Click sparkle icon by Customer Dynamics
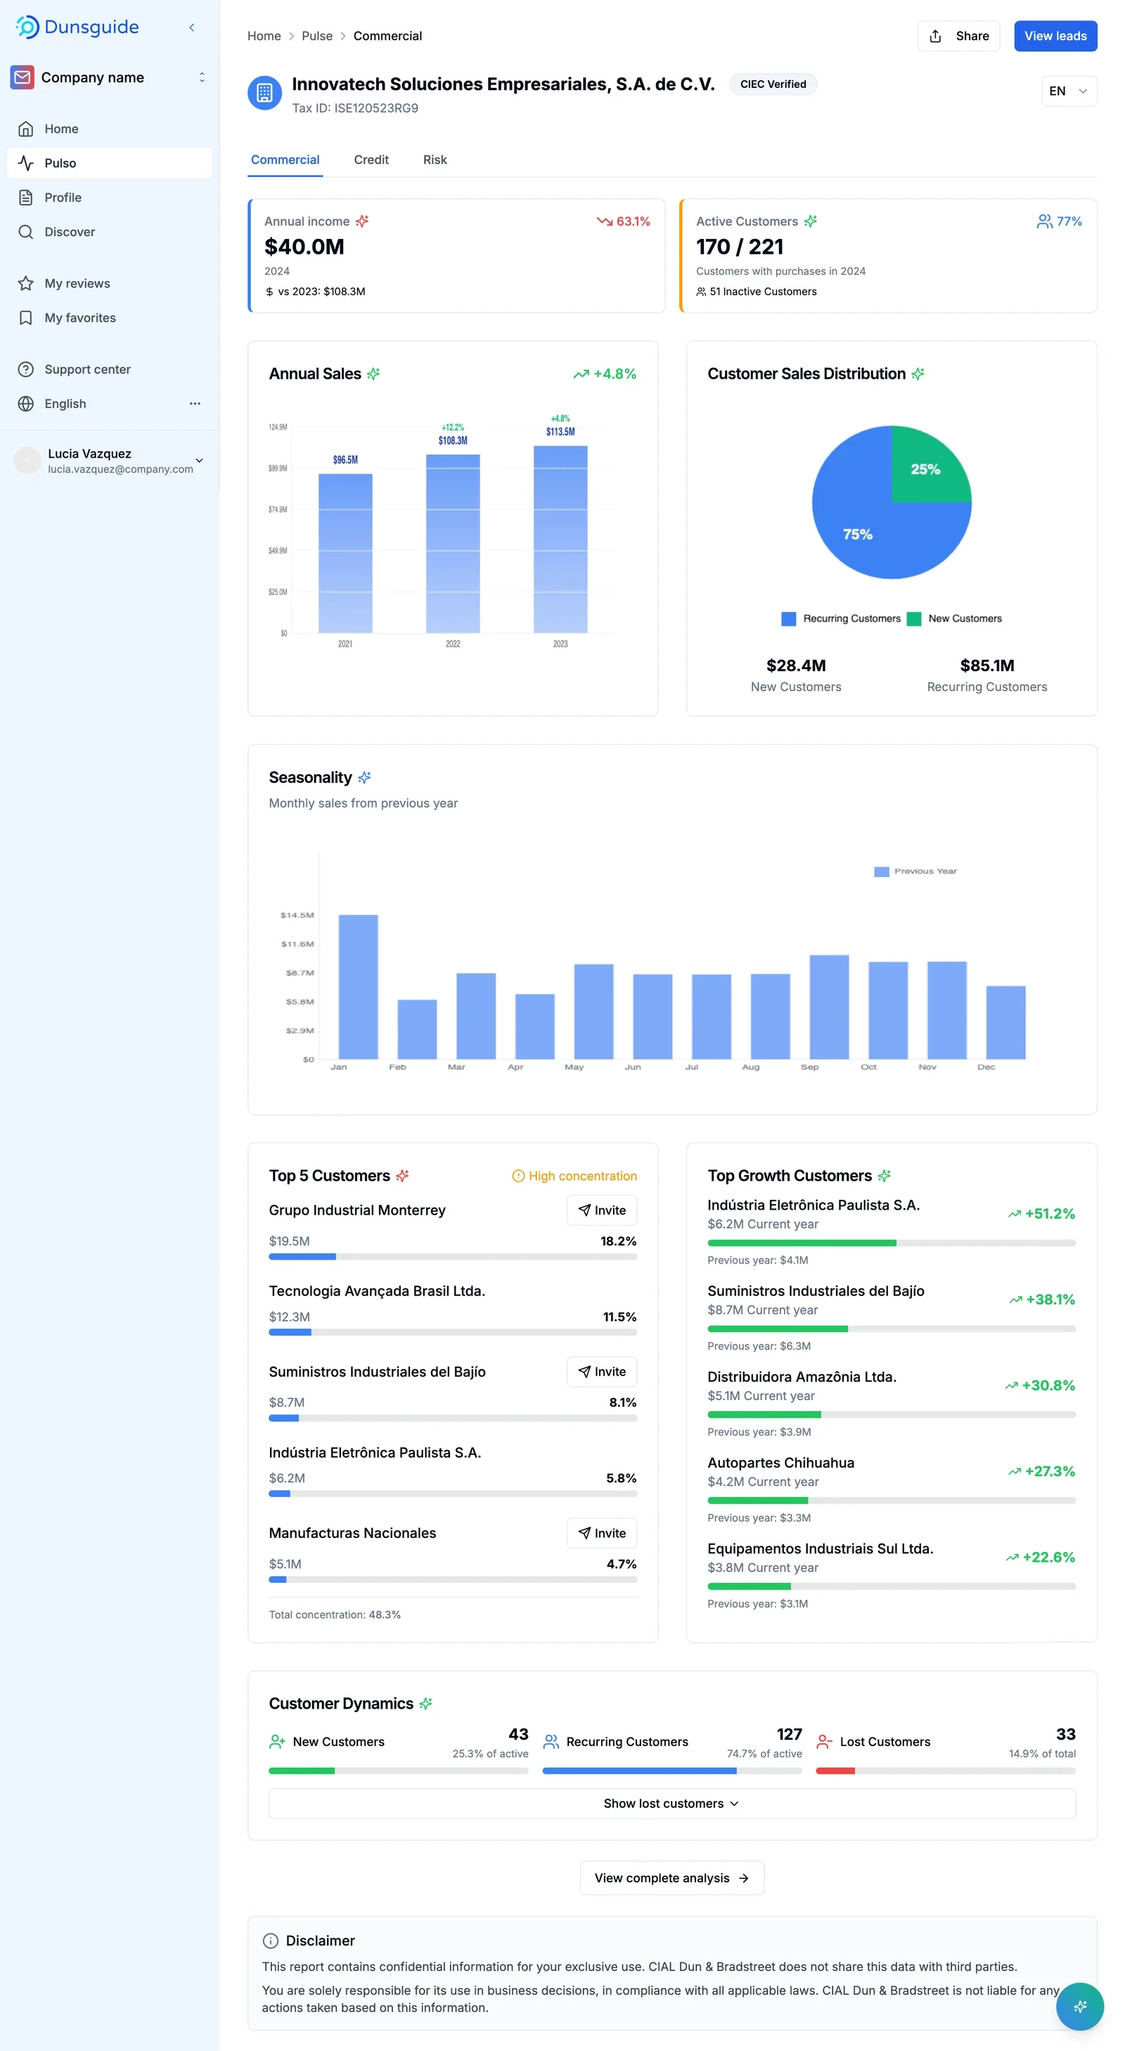The width and height of the screenshot is (1125, 2051). pos(425,1703)
